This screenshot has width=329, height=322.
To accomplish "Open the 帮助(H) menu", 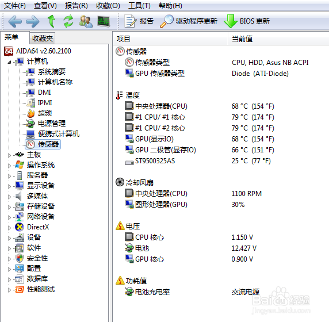I will click(x=170, y=5).
